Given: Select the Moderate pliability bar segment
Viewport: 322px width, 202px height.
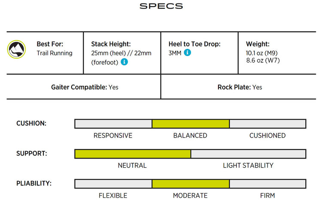Looking at the screenshot, I should tap(191, 184).
